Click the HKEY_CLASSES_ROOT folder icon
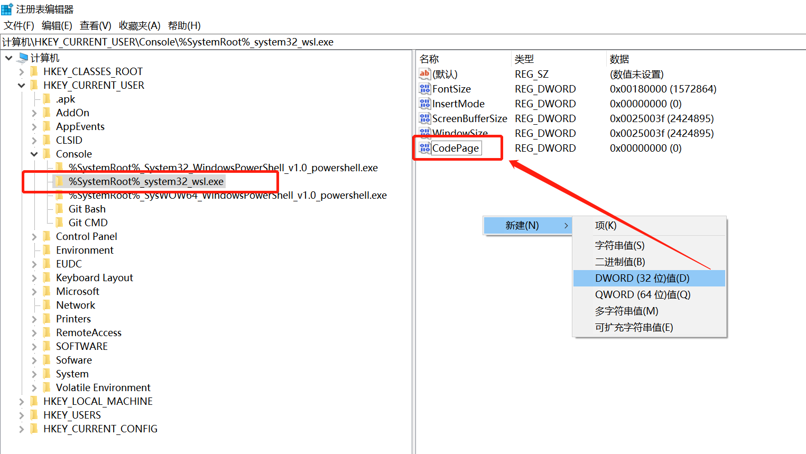 click(x=35, y=71)
